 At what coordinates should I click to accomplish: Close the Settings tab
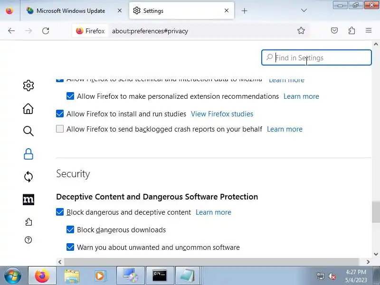tap(227, 10)
